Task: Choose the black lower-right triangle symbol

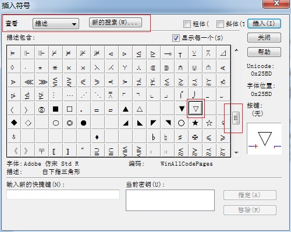Action: coord(126,123)
